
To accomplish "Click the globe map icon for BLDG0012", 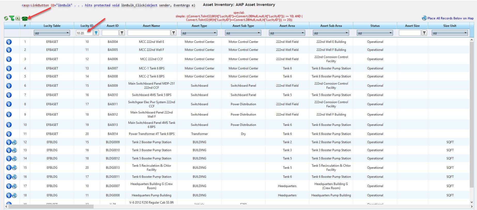I will coord(14,158).
